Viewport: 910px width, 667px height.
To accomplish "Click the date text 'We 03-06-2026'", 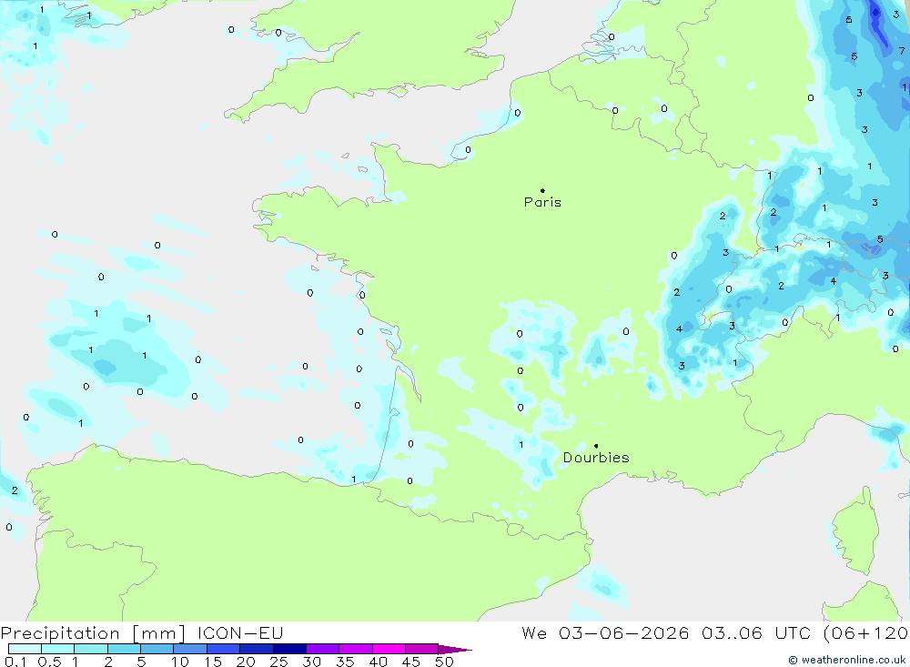I will click(605, 633).
